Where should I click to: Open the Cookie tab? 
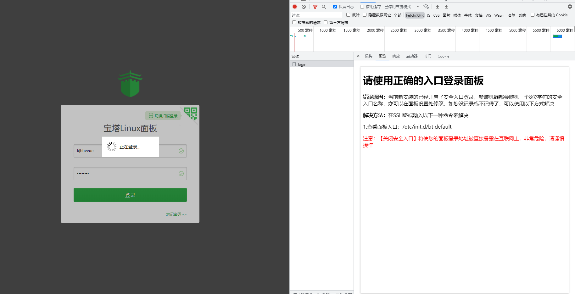coord(443,56)
